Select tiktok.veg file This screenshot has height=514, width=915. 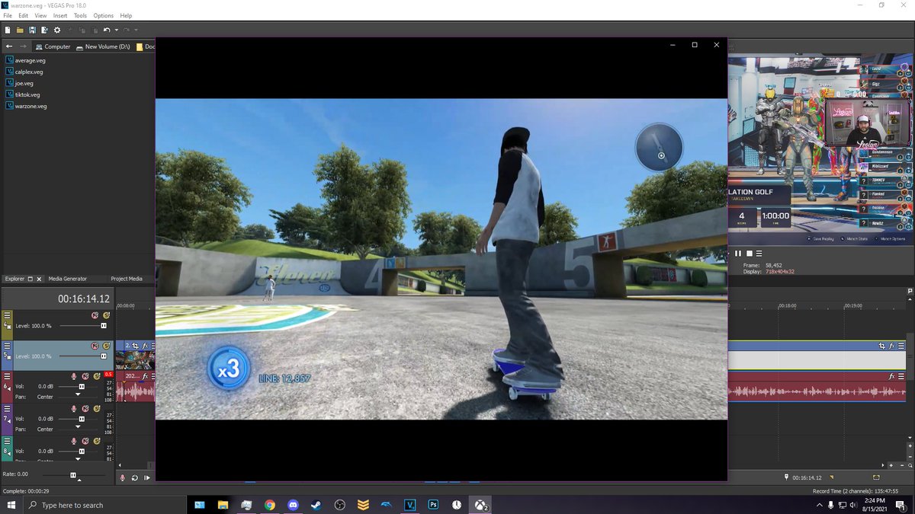23,94
